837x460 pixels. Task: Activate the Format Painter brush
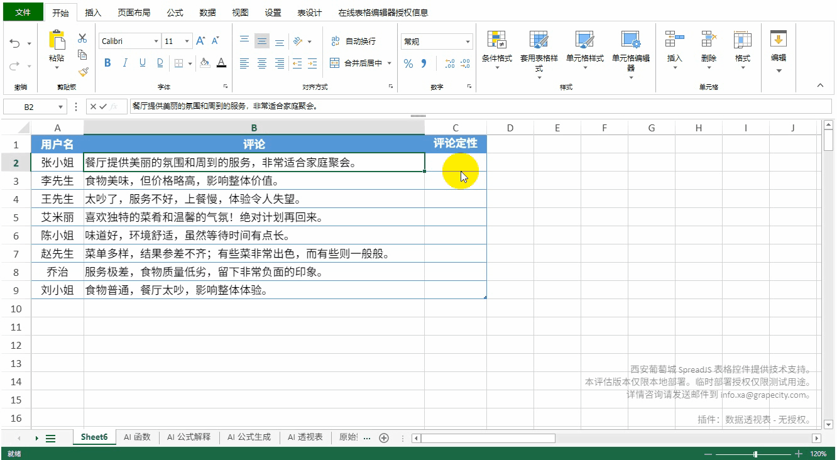pos(82,71)
